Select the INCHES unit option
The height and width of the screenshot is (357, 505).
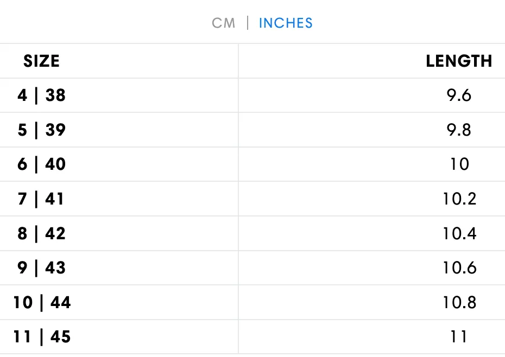click(286, 23)
